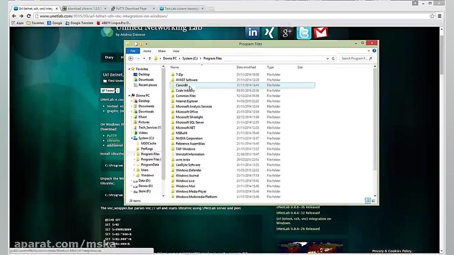
Task: Open the File menu in Explorer
Action: tap(133, 51)
